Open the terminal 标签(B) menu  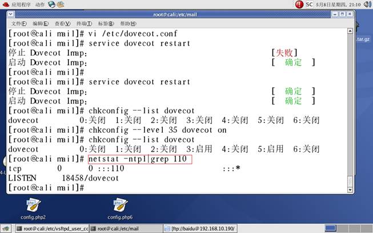coord(106,24)
